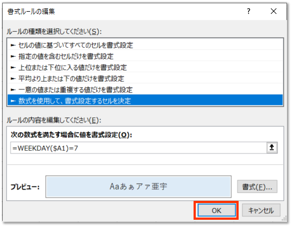This screenshot has height=227, width=292.
Task: Click the collapse dialog arrow icon in formula field
Action: (272, 147)
